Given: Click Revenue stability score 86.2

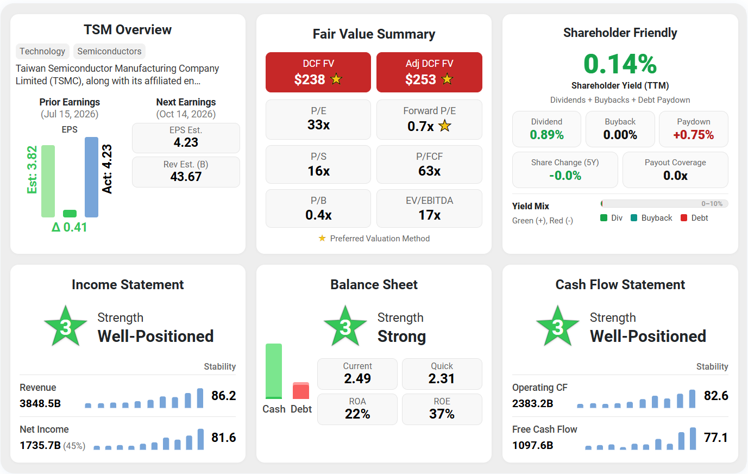Looking at the screenshot, I should (x=224, y=396).
